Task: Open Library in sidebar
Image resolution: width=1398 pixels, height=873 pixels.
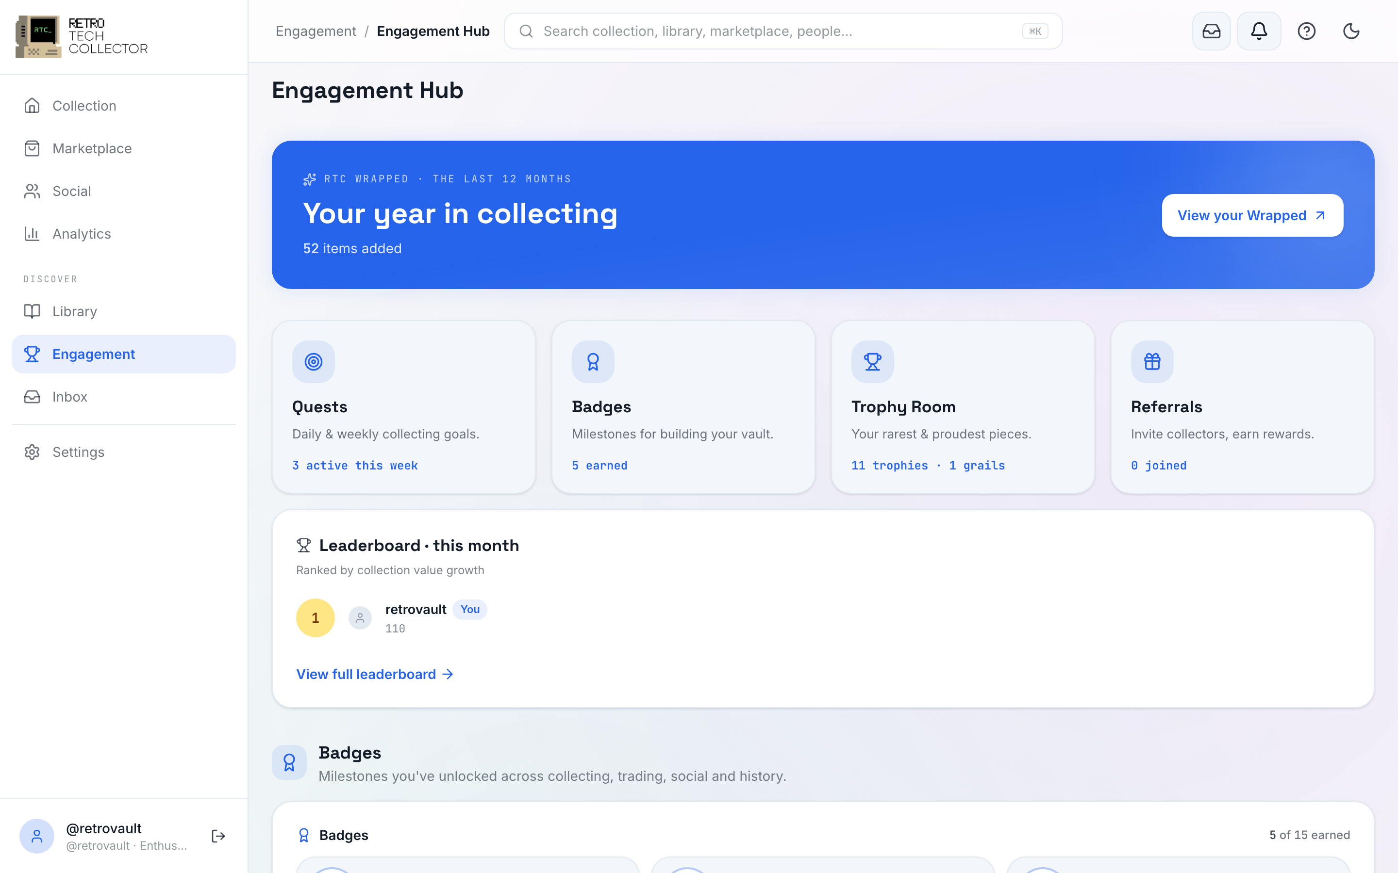Action: click(124, 311)
